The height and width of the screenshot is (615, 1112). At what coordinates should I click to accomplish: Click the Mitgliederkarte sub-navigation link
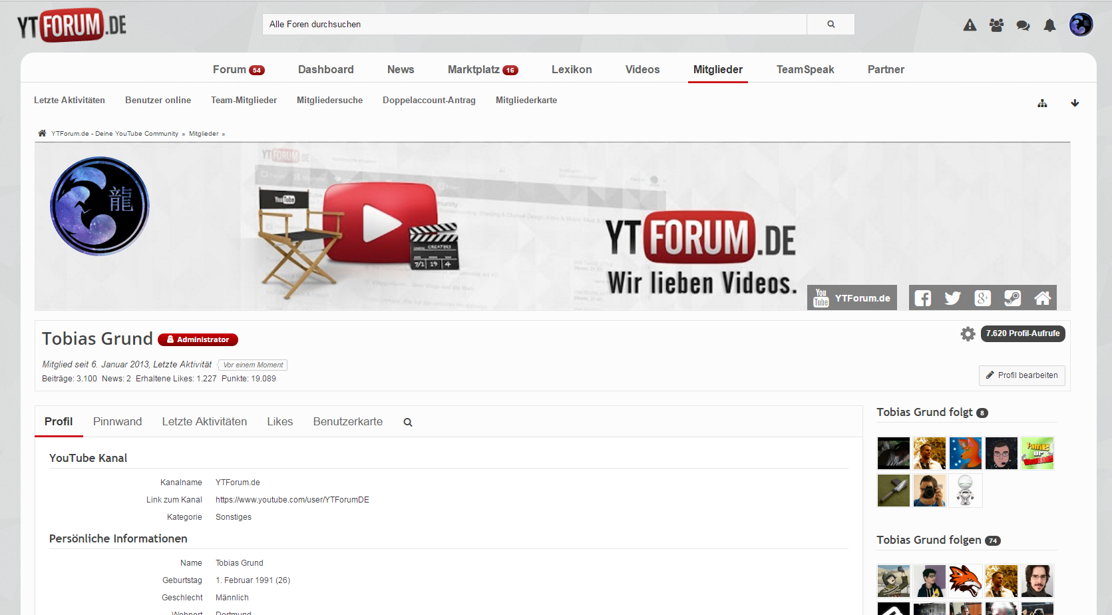[x=526, y=100]
